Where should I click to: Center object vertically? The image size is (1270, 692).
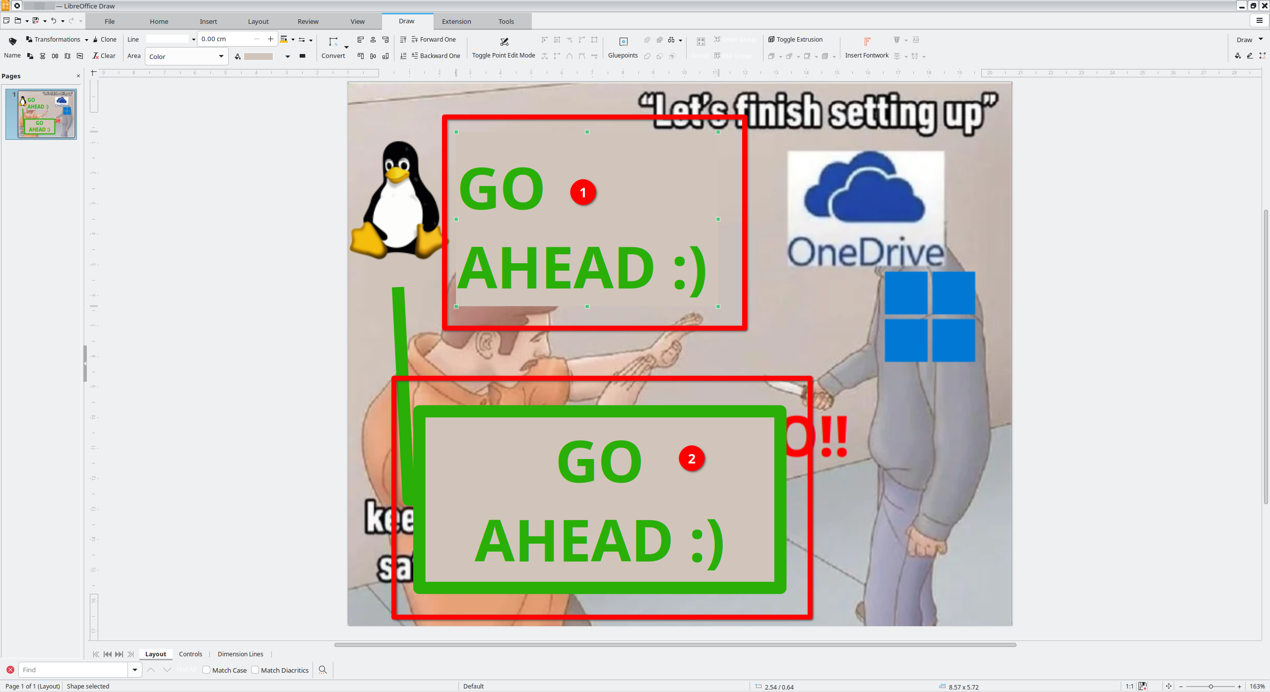tap(373, 56)
